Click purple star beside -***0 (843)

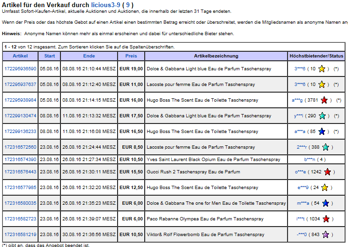pos(326,235)
